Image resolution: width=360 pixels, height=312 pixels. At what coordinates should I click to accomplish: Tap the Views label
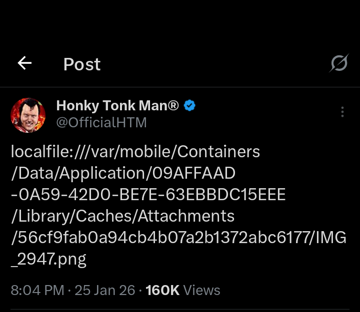click(202, 290)
